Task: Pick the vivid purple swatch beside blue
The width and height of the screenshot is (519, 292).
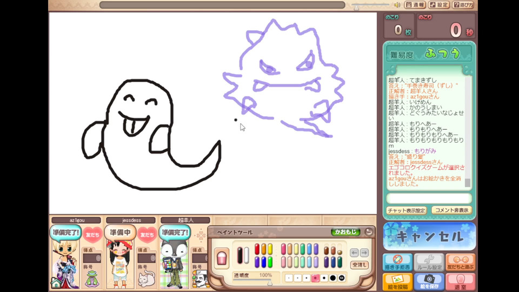Action: coord(257,262)
